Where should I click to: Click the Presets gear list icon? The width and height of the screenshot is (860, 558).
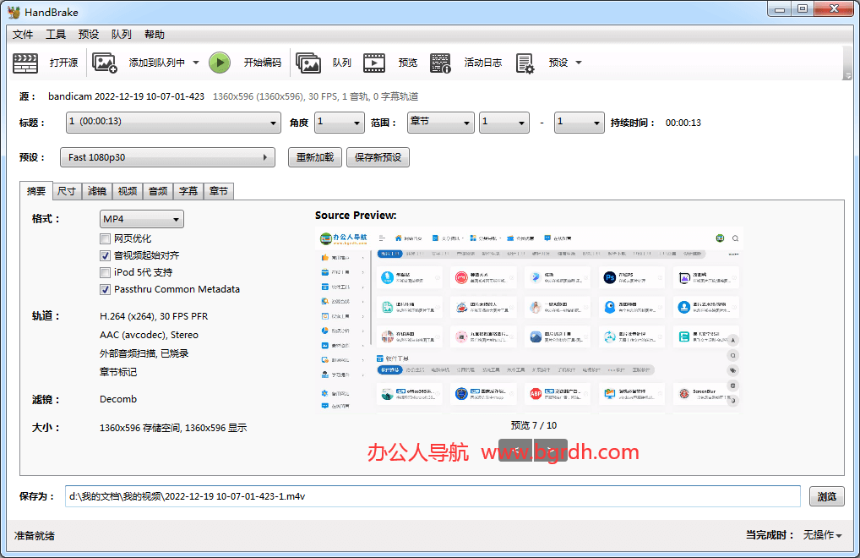click(525, 63)
